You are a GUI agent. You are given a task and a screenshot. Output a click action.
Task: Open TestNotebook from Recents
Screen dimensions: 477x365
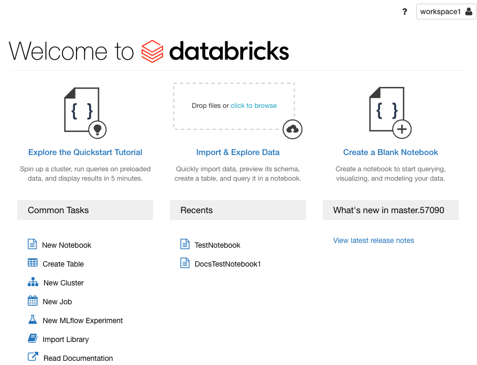(x=217, y=245)
